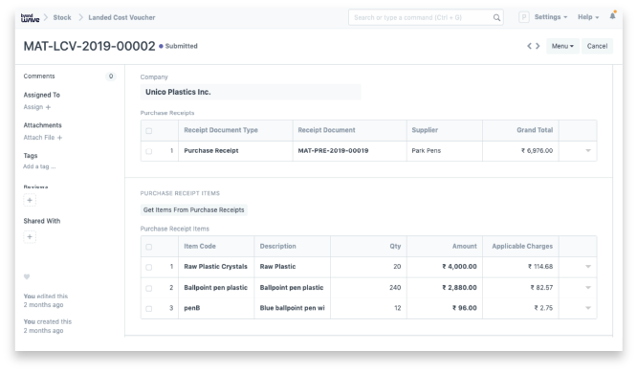Click the quantity 240 cell
This screenshot has height=372, width=637.
pos(368,288)
